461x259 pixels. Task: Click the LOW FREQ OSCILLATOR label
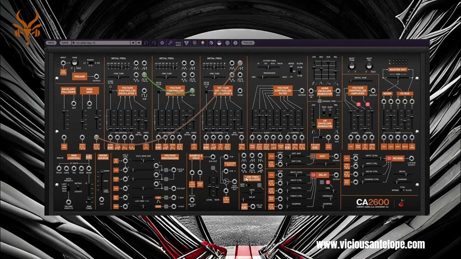tap(252, 178)
